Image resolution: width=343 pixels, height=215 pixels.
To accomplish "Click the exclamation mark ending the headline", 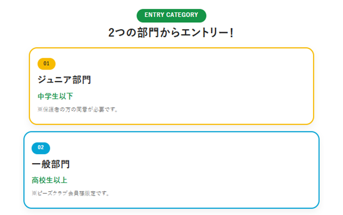I will tap(232, 33).
